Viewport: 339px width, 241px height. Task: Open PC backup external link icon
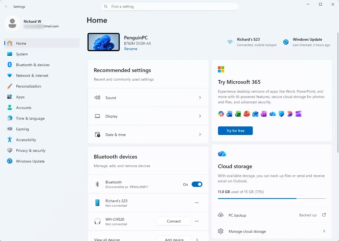pyautogui.click(x=324, y=215)
